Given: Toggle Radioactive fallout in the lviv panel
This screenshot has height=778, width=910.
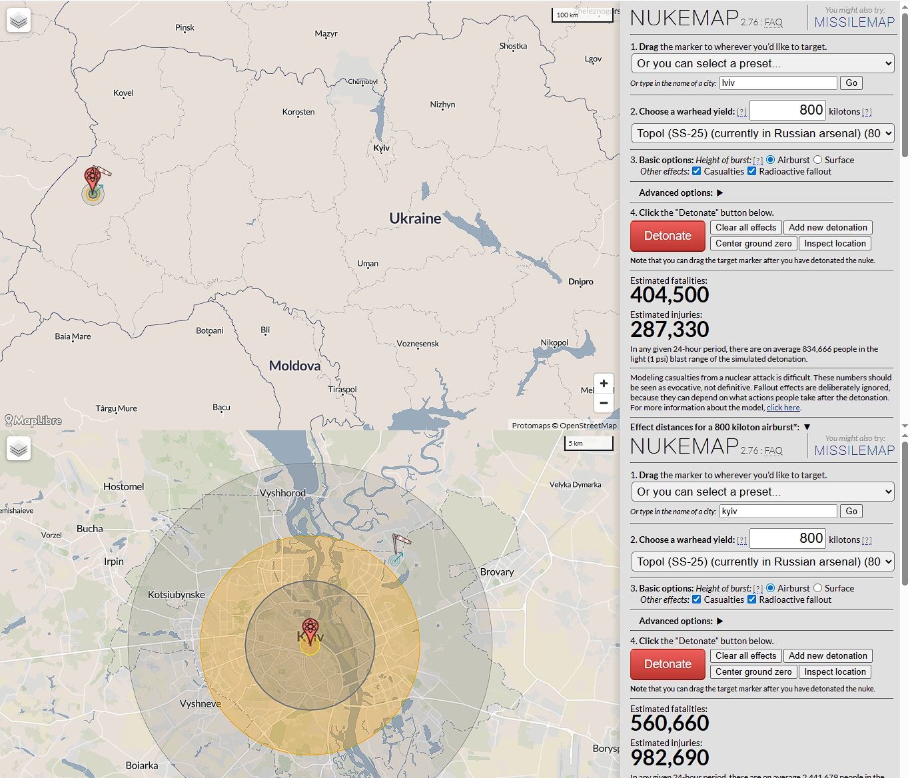Looking at the screenshot, I should (x=752, y=171).
